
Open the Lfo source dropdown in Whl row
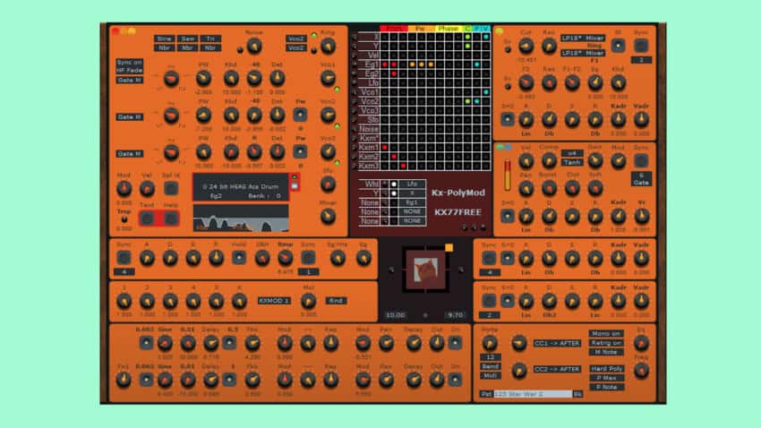[412, 184]
